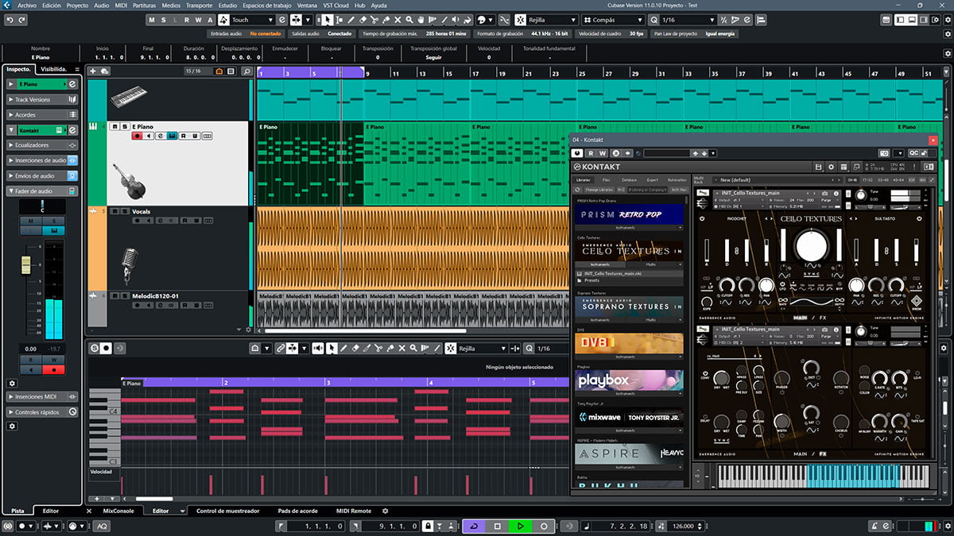Select the Erase tool in main toolbar
This screenshot has width=954, height=536.
coord(363,19)
